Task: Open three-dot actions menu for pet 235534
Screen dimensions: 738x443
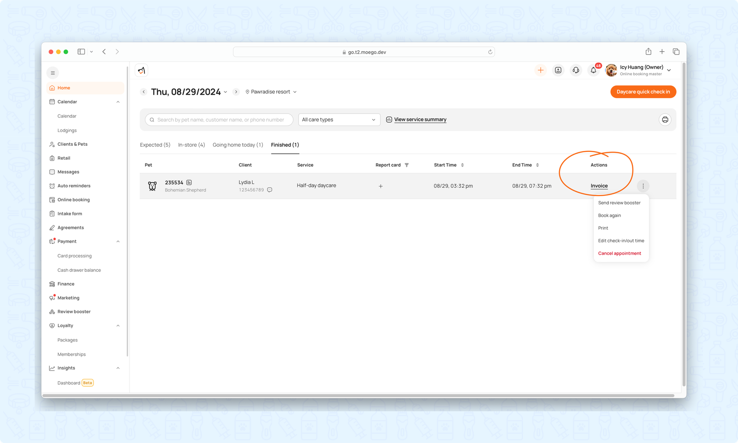Action: [643, 186]
